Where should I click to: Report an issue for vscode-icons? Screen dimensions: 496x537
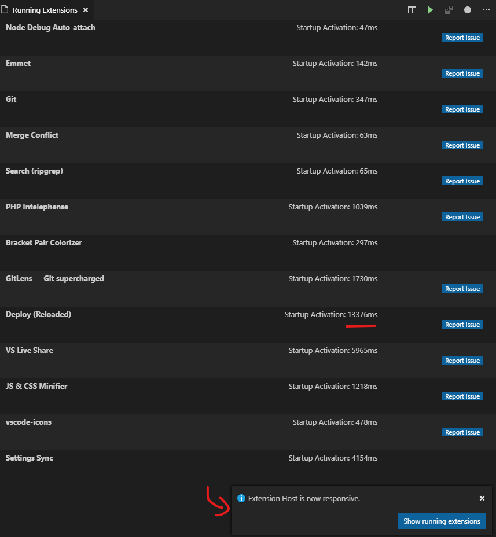pos(462,432)
